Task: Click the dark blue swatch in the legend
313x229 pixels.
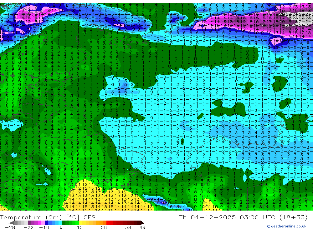Action: click(47, 223)
